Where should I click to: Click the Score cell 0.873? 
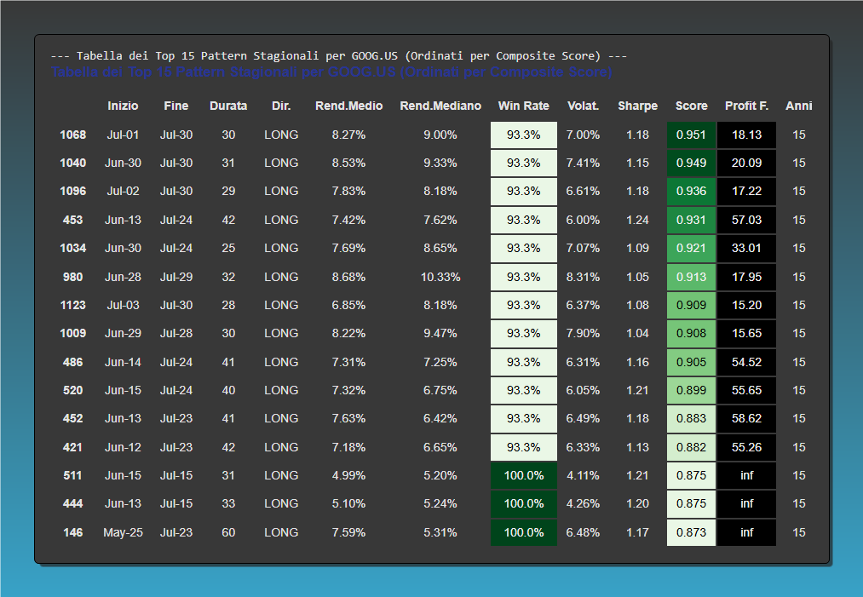pos(691,532)
